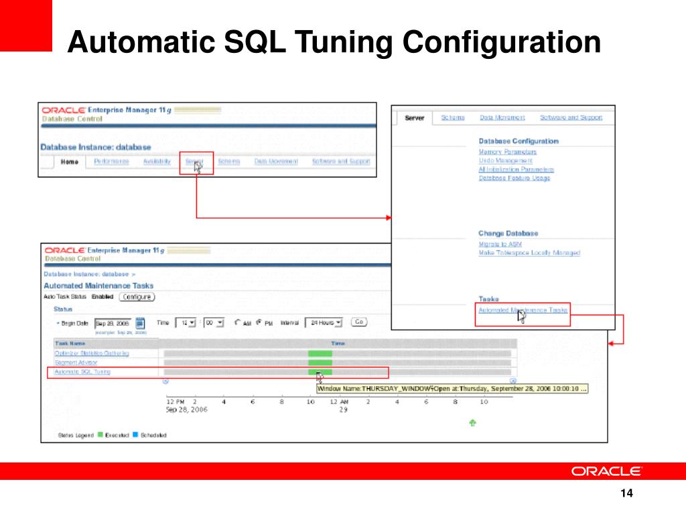686x514 pixels.
Task: Select the AM radio button
Action: pos(237,323)
